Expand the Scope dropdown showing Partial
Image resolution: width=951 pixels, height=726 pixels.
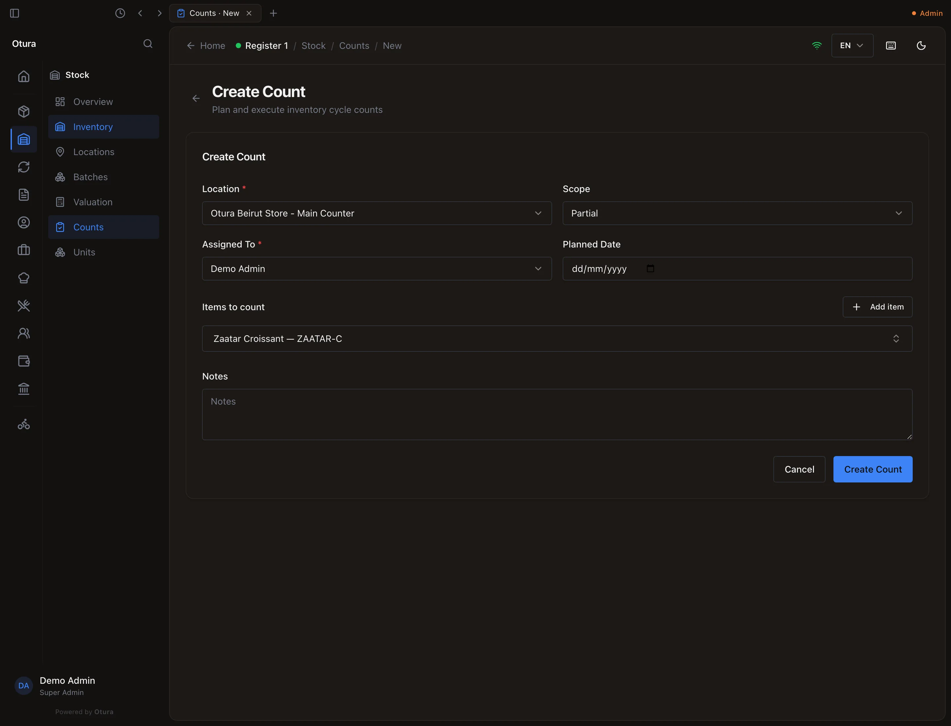737,213
